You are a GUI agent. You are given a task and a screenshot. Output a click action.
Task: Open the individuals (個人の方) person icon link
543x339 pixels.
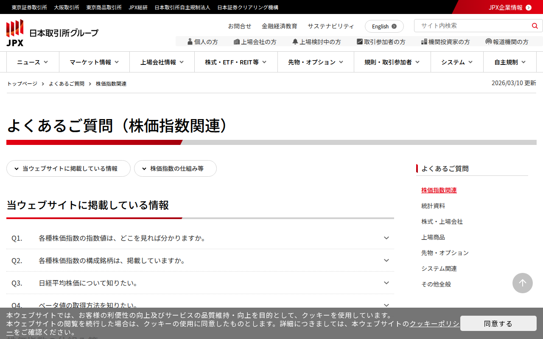(203, 42)
